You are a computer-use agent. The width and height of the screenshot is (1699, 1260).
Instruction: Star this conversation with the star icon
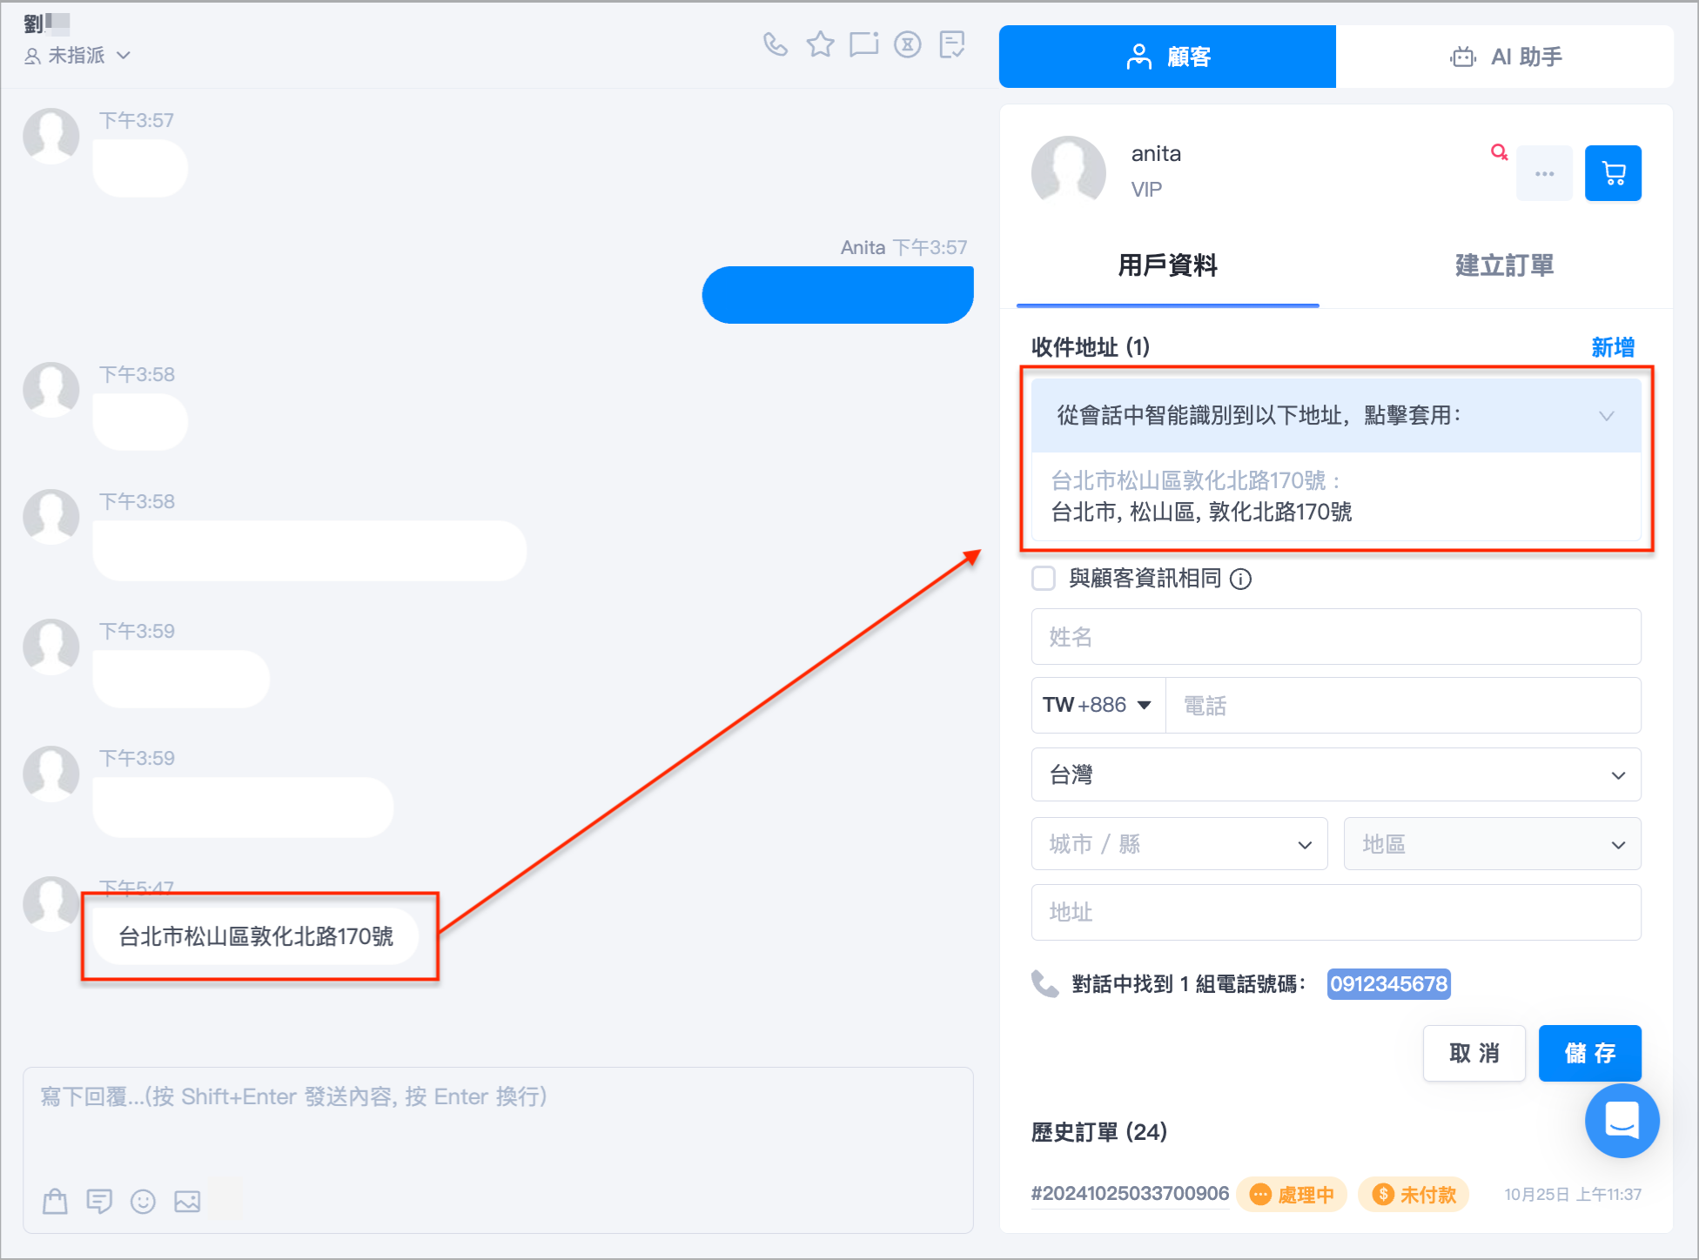pyautogui.click(x=820, y=44)
